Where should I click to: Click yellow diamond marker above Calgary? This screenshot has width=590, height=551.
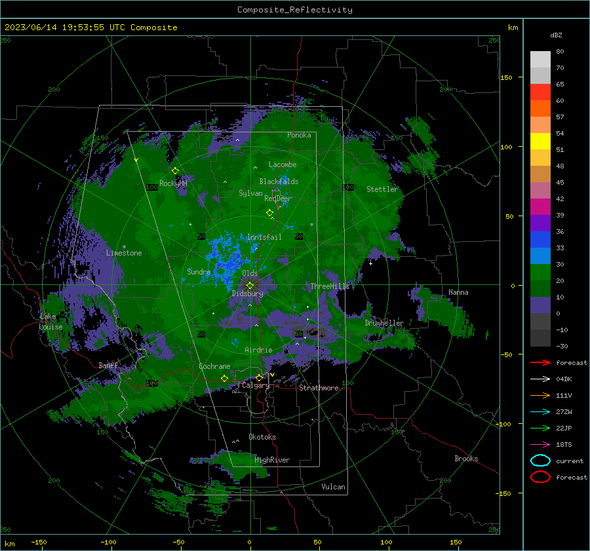[259, 377]
